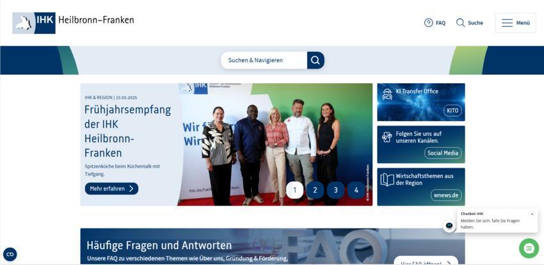Click the Mehr erfahren button
Screen dimensions: 544x265
(111, 189)
